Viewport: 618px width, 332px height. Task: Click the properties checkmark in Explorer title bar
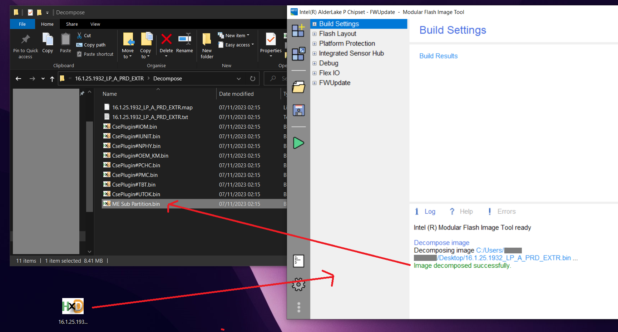30,13
